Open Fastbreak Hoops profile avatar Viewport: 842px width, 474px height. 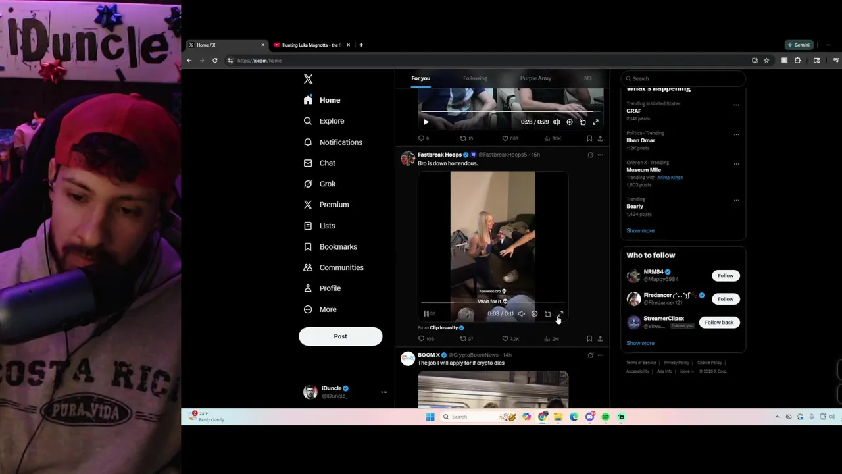(408, 159)
